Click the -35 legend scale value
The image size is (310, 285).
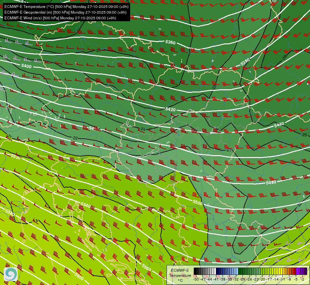coord(229,279)
